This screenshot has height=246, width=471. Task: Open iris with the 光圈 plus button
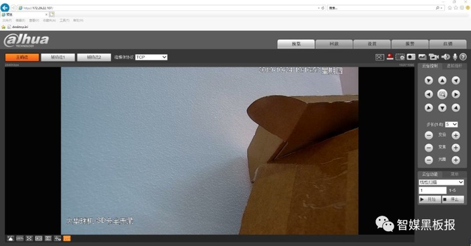(x=456, y=160)
